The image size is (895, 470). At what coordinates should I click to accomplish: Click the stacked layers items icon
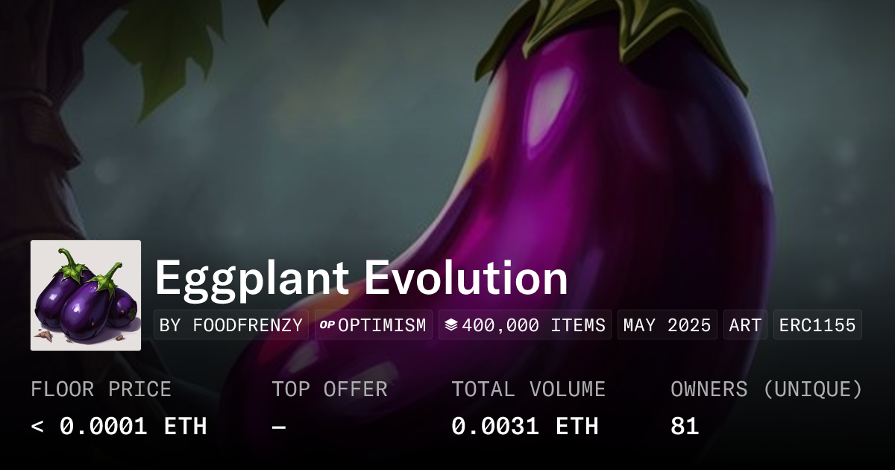coord(450,325)
